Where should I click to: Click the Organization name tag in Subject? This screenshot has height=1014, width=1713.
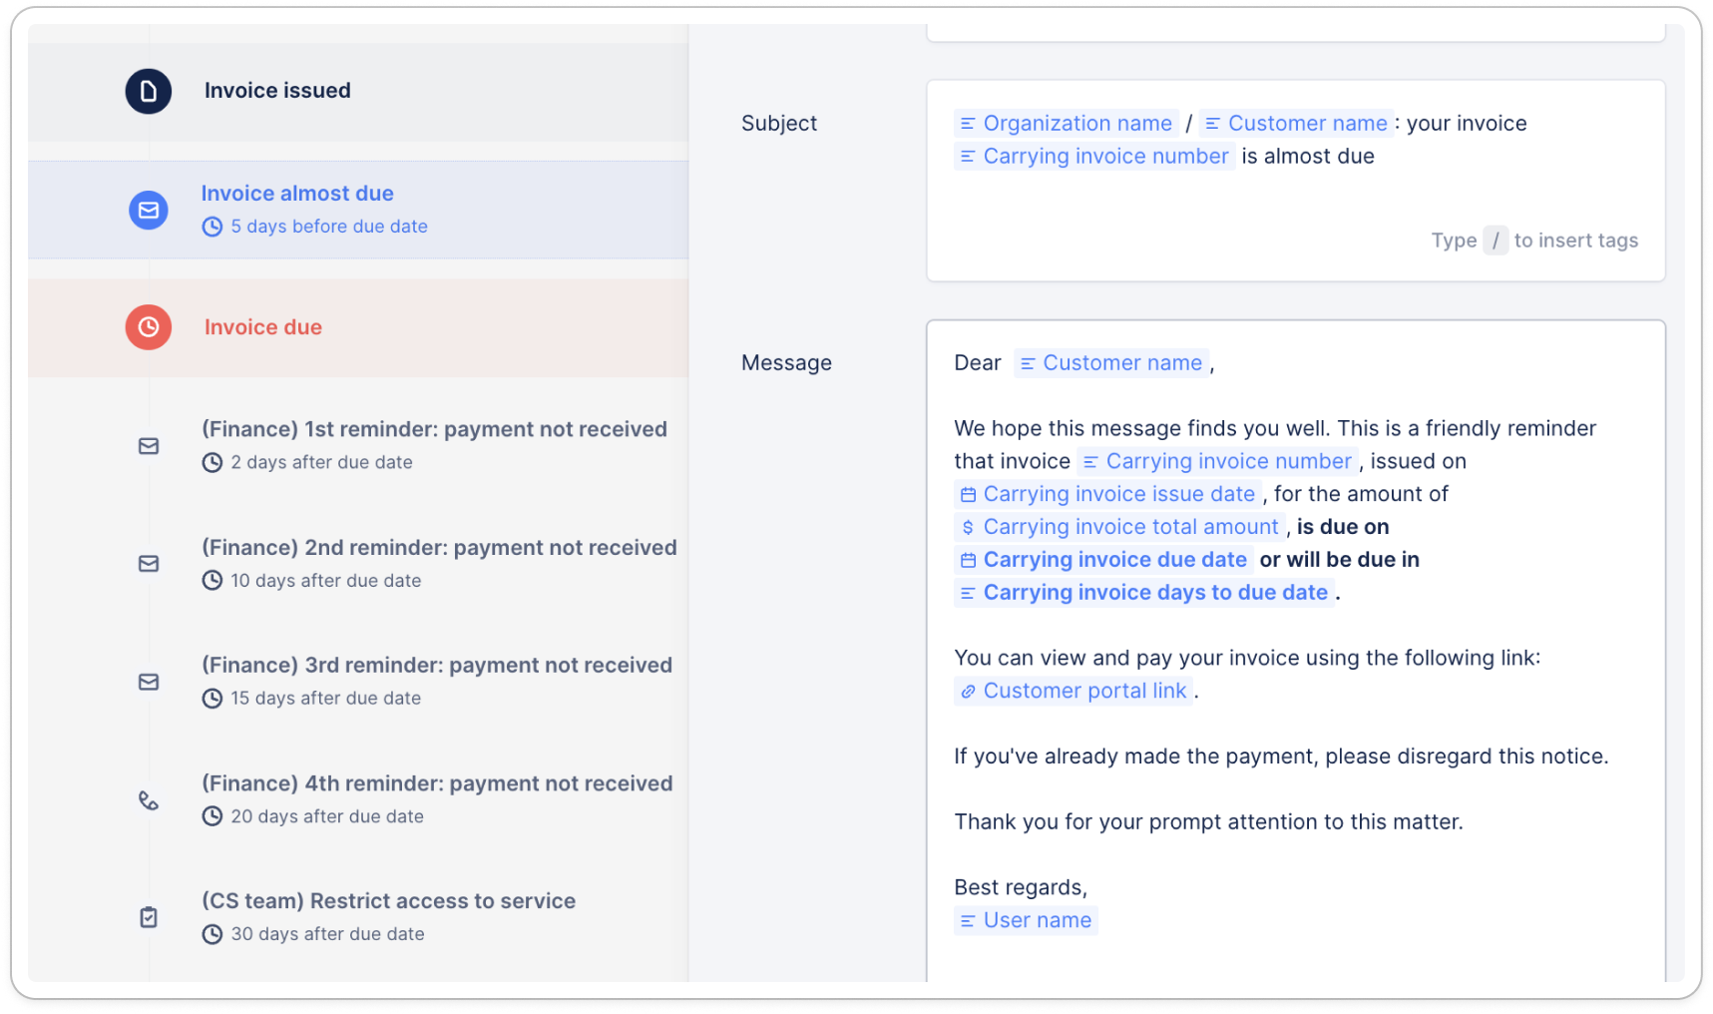click(x=1066, y=124)
